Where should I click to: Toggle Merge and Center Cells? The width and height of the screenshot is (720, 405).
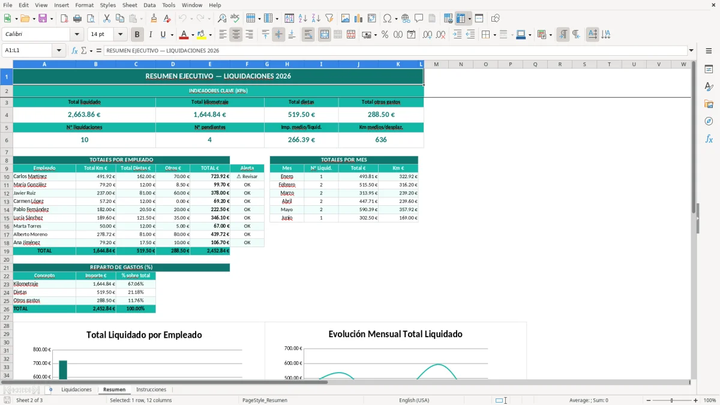click(x=324, y=35)
